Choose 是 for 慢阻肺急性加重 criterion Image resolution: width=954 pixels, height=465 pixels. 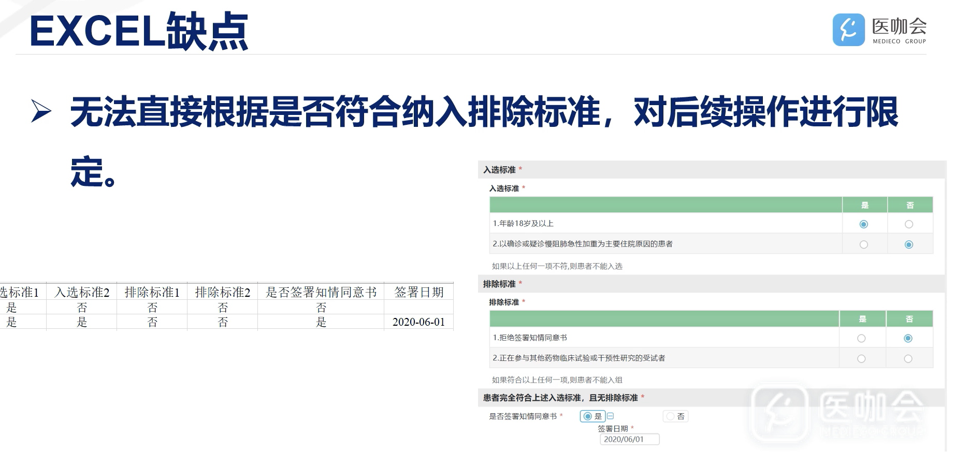[x=863, y=244]
